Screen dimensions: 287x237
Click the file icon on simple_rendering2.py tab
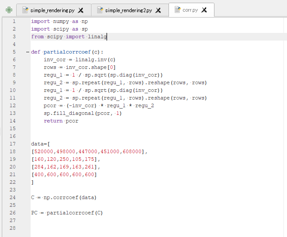point(100,10)
